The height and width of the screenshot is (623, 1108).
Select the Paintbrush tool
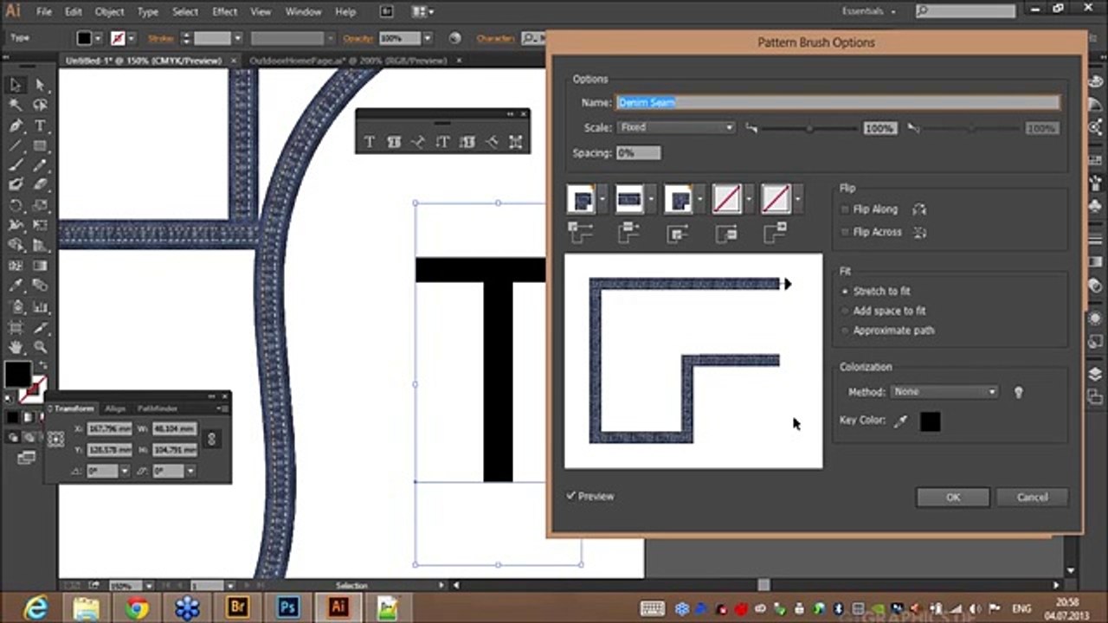[x=16, y=165]
